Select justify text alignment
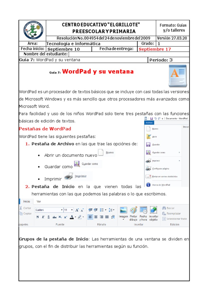218x290 pixels. 107,217
